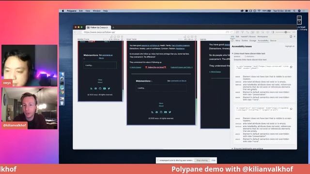The image size is (310, 174).
Task: Open the View menu in the menu bar
Action: pyautogui.click(x=88, y=11)
